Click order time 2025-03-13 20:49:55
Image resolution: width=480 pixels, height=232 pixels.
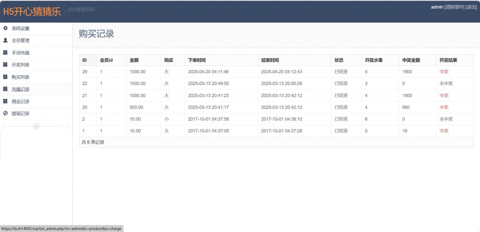[x=208, y=83]
